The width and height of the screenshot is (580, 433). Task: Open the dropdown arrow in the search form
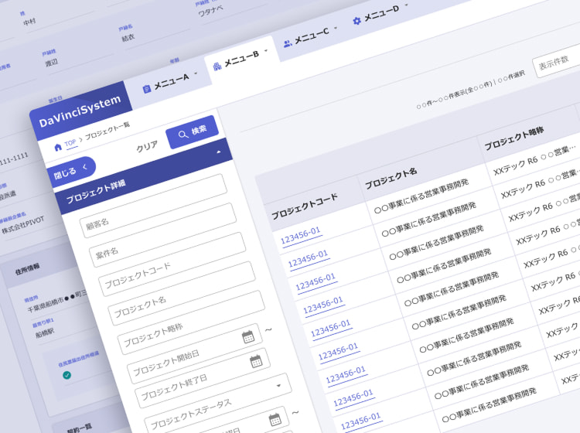tap(278, 385)
